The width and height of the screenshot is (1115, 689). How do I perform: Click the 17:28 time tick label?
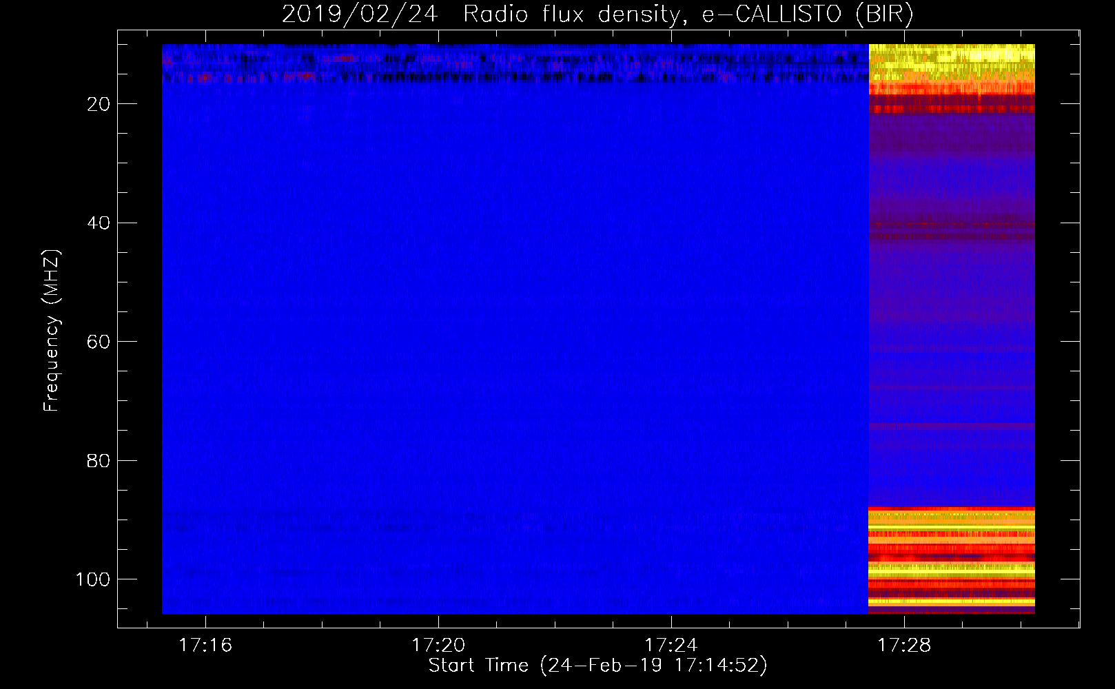click(903, 646)
